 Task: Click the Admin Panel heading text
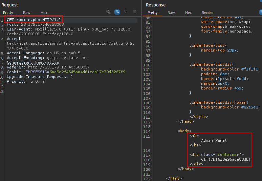(x=214, y=140)
